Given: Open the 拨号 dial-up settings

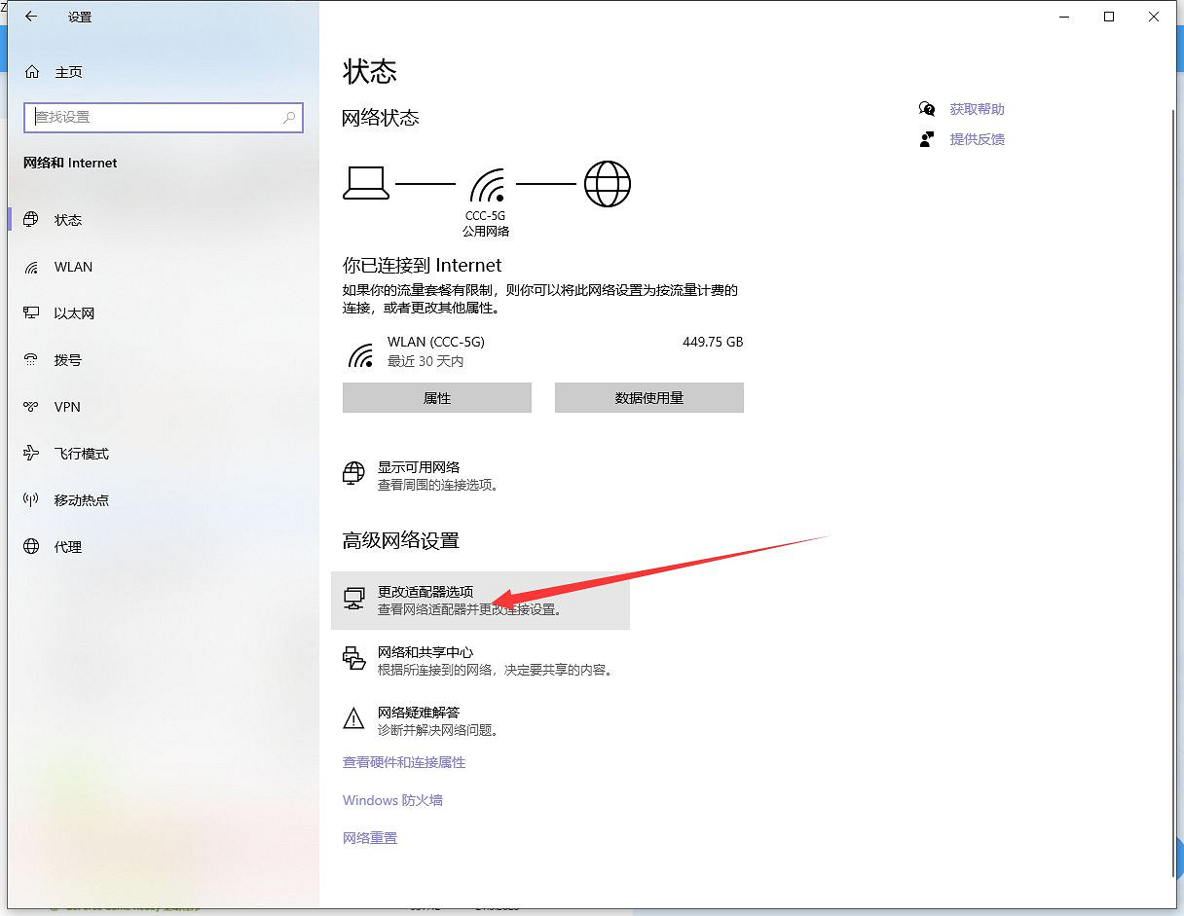Looking at the screenshot, I should [x=67, y=360].
